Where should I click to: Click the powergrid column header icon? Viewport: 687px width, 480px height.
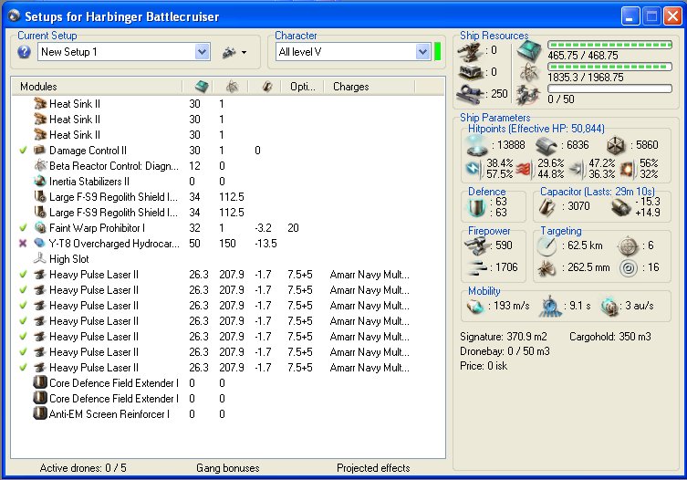(x=232, y=87)
